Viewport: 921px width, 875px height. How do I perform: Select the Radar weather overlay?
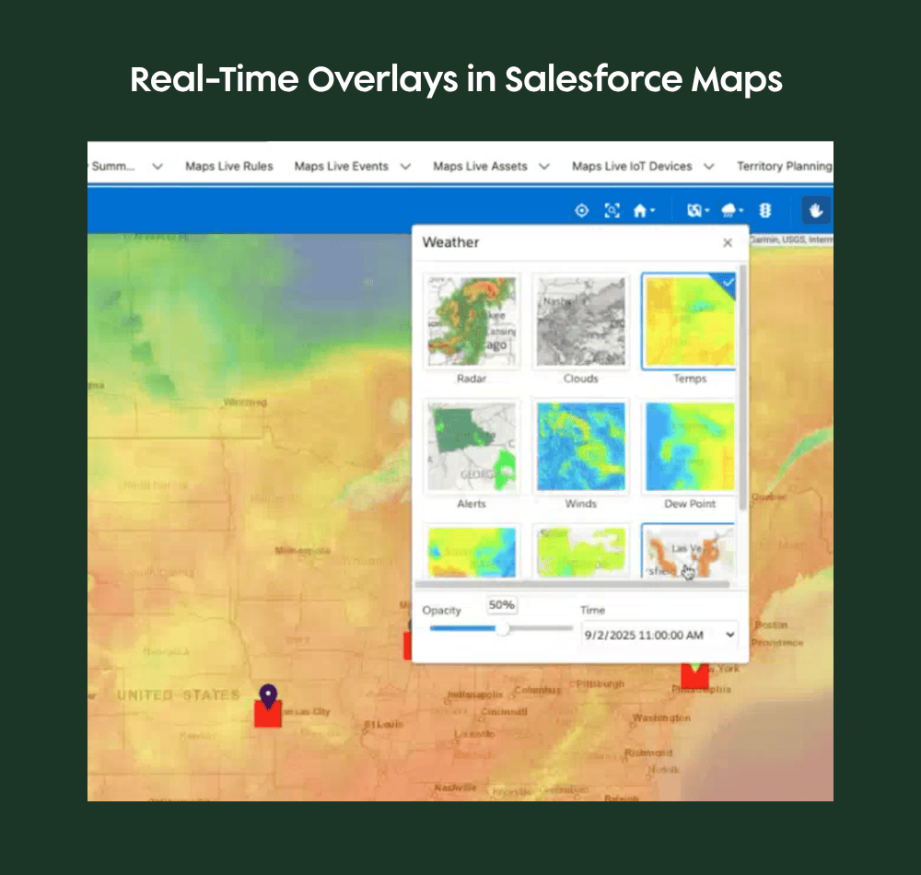pyautogui.click(x=472, y=321)
